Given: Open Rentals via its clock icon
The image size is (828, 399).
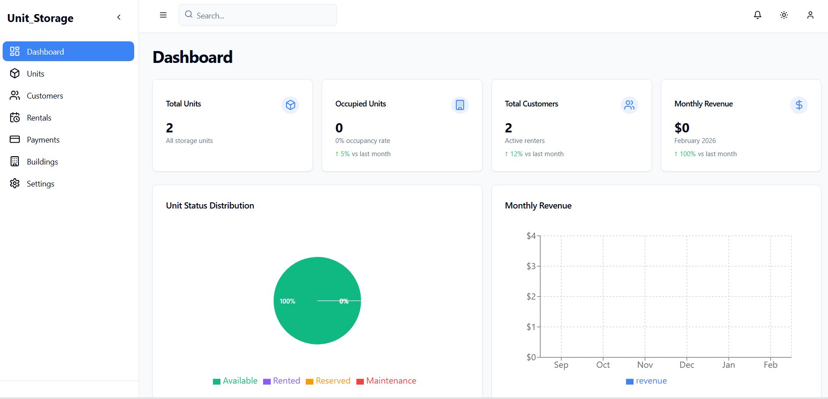Looking at the screenshot, I should 15,117.
